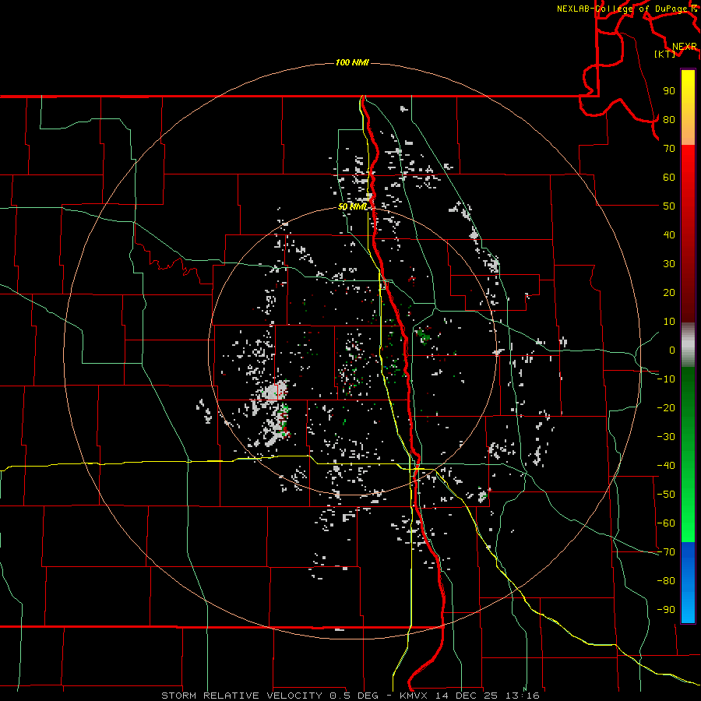Image resolution: width=701 pixels, height=701 pixels.
Task: Select the NEXLAB-College of DuPage credit text
Action: pyautogui.click(x=622, y=9)
